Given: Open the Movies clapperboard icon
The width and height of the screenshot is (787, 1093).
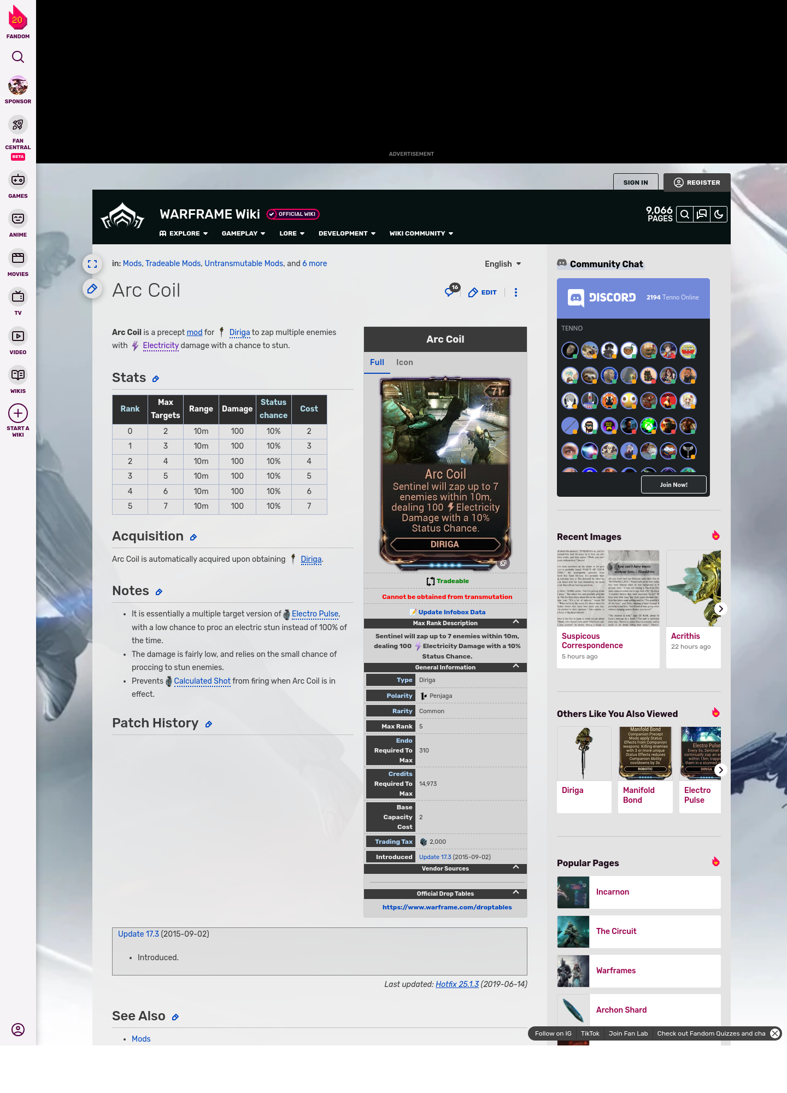Looking at the screenshot, I should [18, 257].
